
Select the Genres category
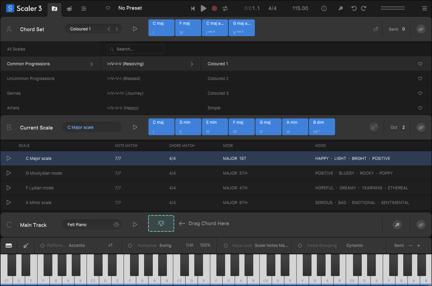pos(14,93)
